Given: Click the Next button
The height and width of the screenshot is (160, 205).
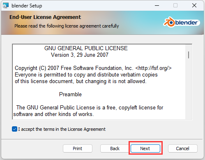Looking at the screenshot, I should [145, 148].
